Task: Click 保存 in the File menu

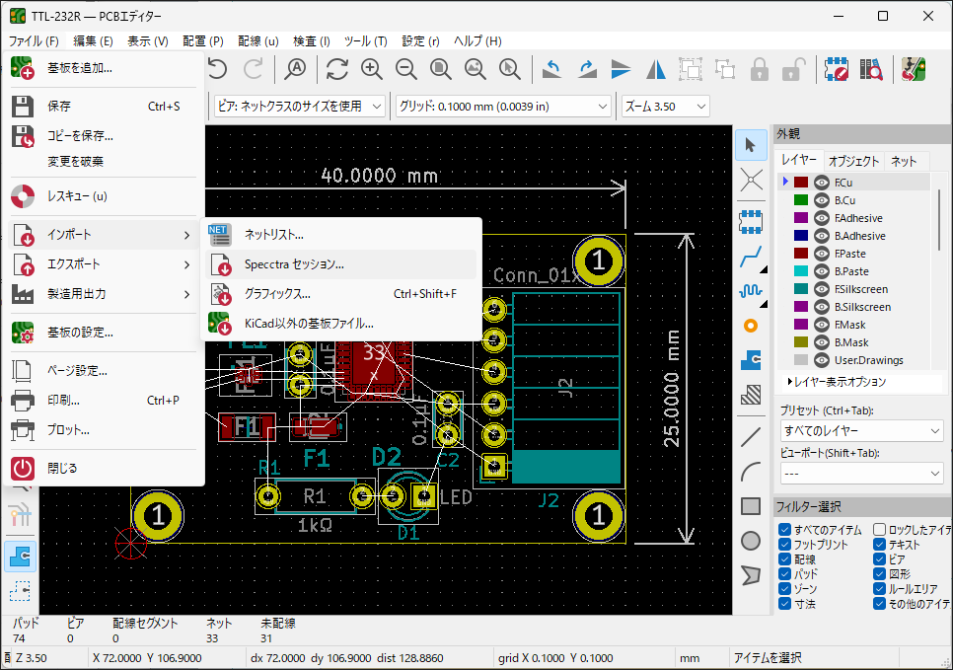Action: pos(103,107)
